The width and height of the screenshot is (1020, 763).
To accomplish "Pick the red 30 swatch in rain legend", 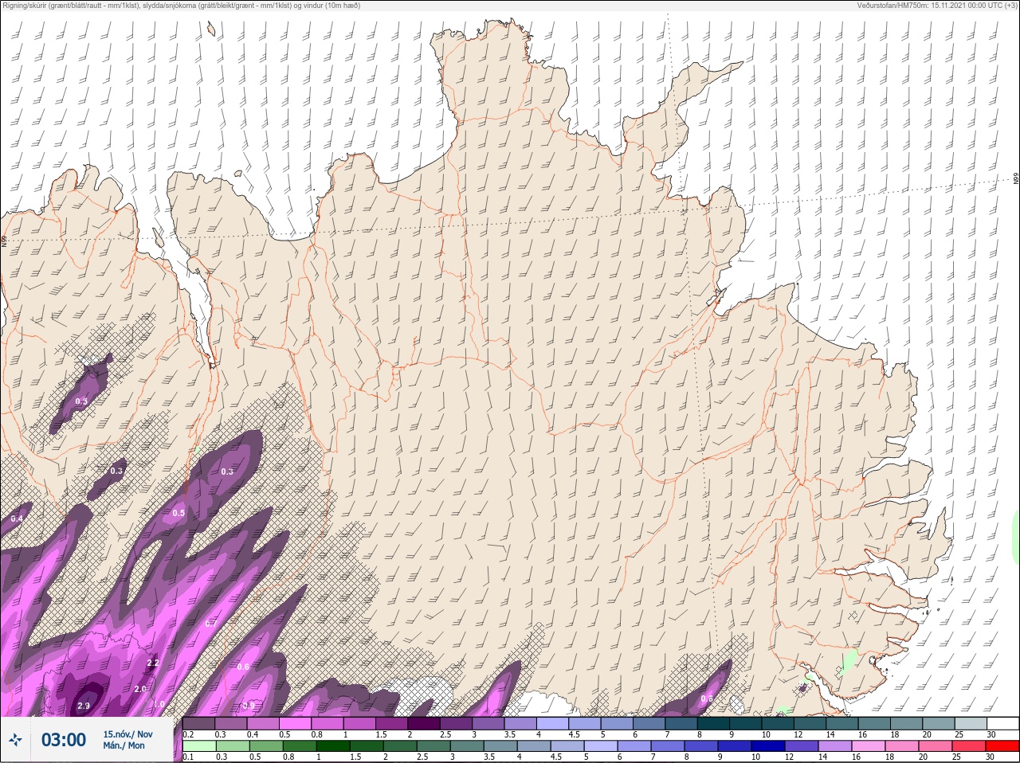I will point(1002,746).
